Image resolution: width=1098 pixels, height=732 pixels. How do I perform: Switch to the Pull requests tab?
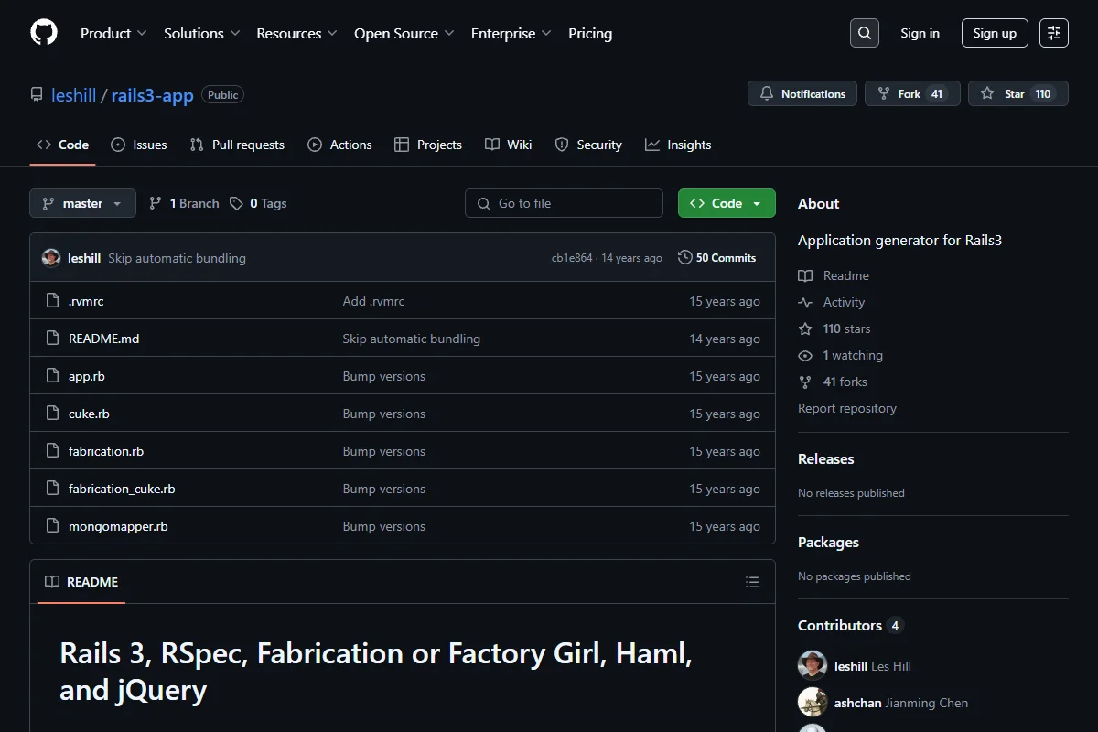(237, 145)
